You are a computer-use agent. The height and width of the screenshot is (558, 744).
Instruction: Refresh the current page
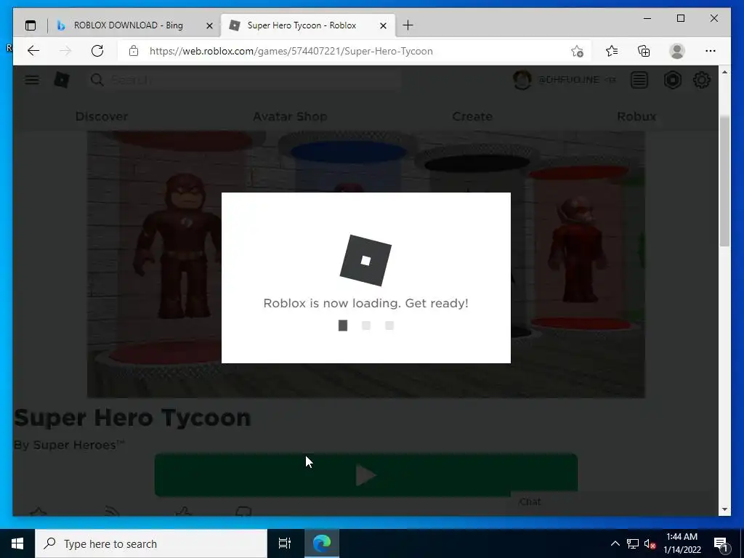click(x=97, y=51)
